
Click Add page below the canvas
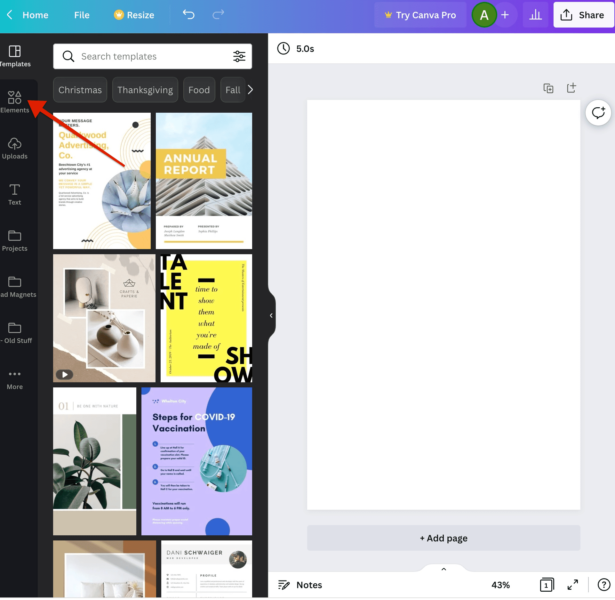point(443,538)
